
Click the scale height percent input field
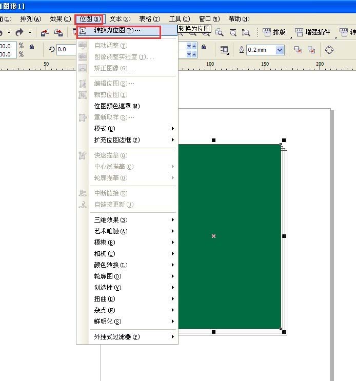[x=8, y=54]
